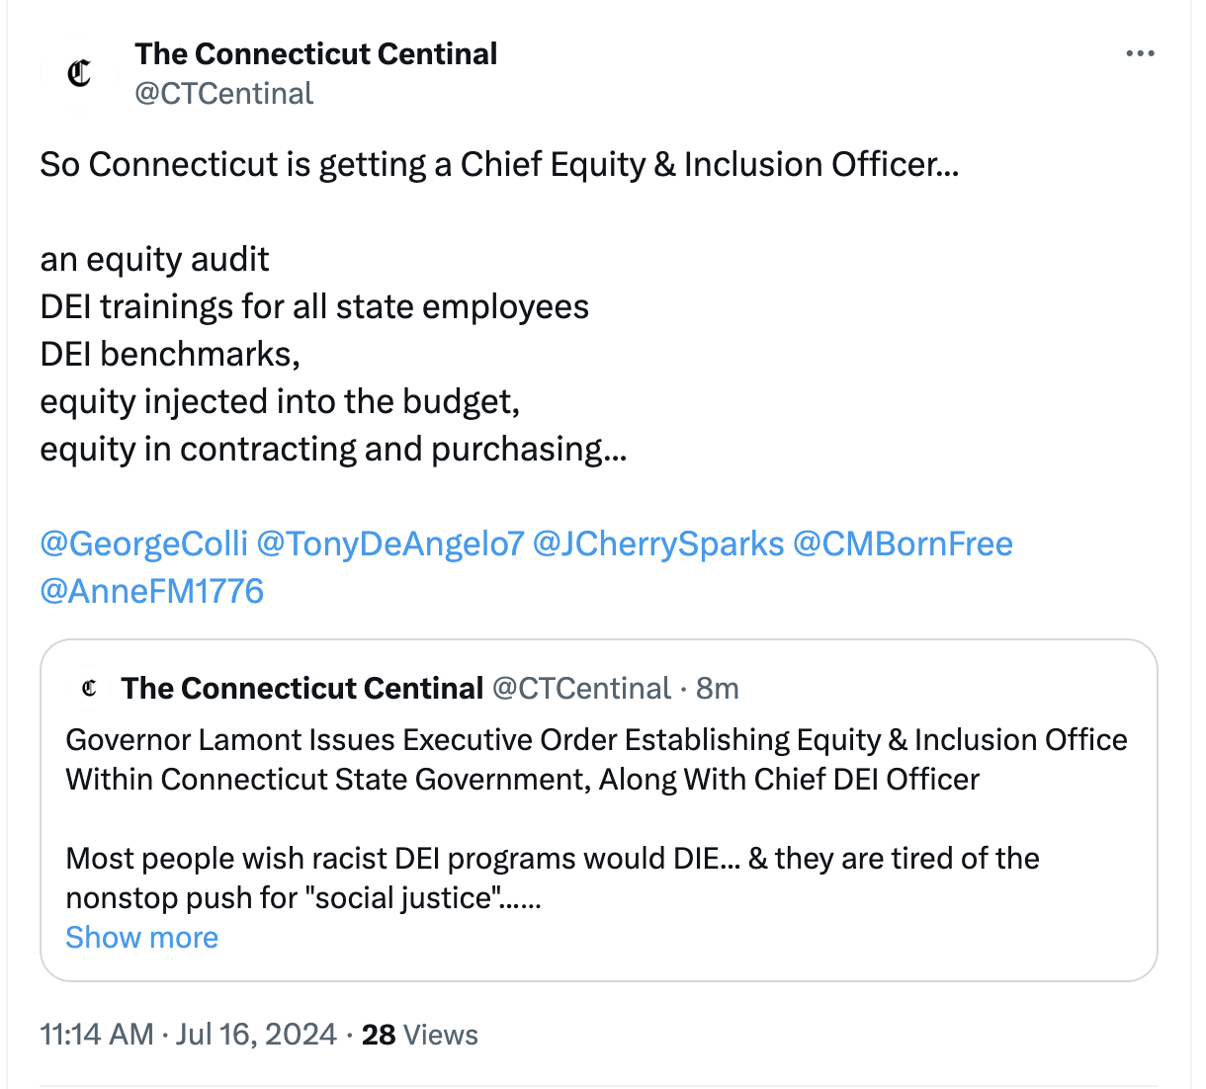Click the Connecticut Centinal profile avatar
Image resolution: width=1206 pixels, height=1089 pixels.
79,73
